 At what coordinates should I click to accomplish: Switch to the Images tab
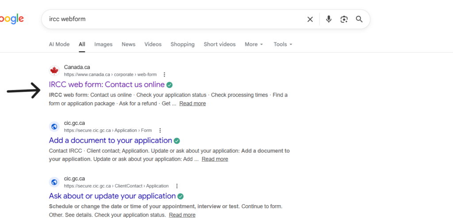[x=103, y=44]
